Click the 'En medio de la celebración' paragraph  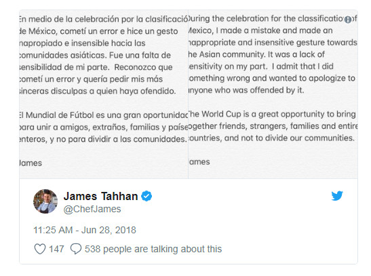click(x=104, y=55)
